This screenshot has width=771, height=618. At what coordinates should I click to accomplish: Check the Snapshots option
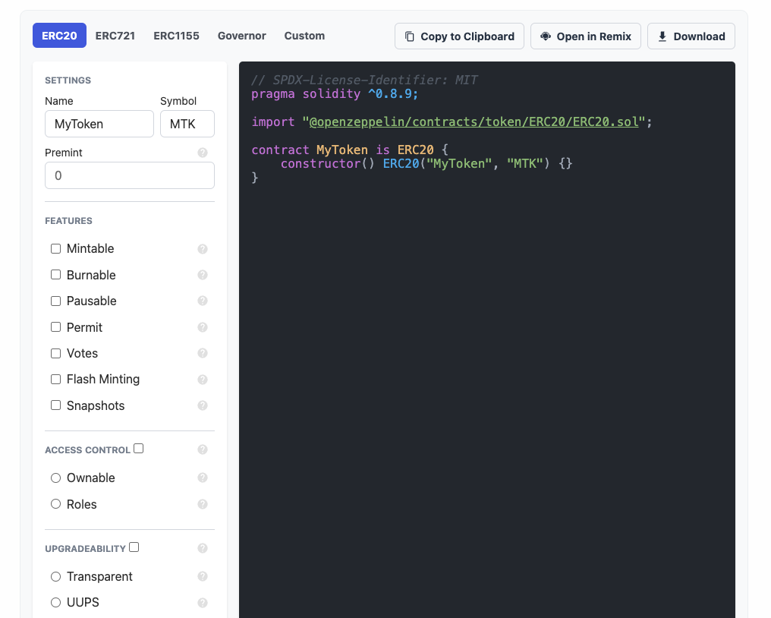pos(55,405)
